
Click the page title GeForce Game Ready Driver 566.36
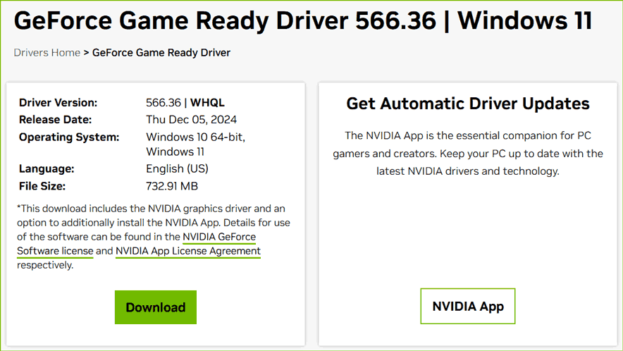coord(303,20)
